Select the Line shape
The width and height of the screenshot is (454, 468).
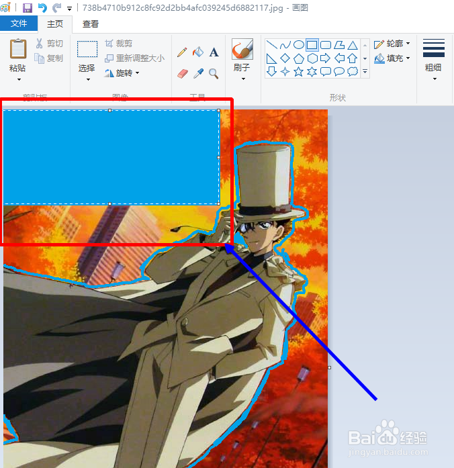(271, 45)
